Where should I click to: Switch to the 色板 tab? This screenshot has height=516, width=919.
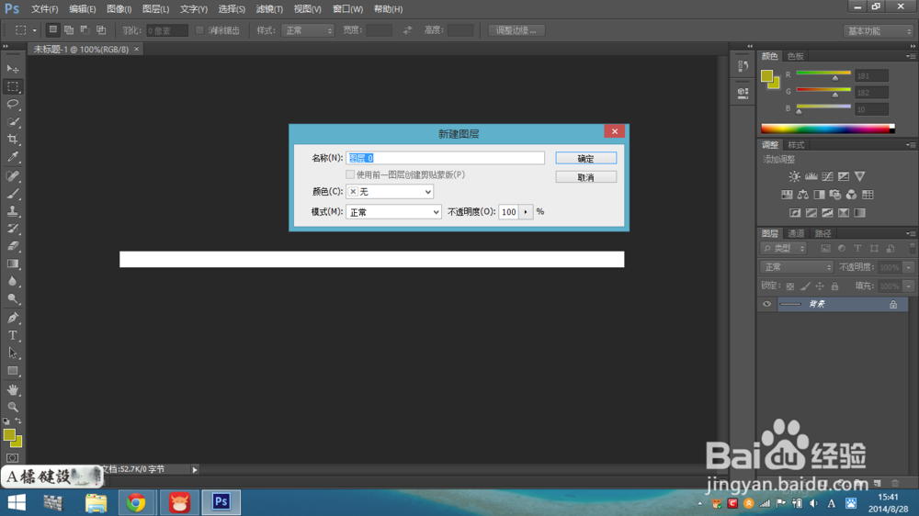(795, 56)
